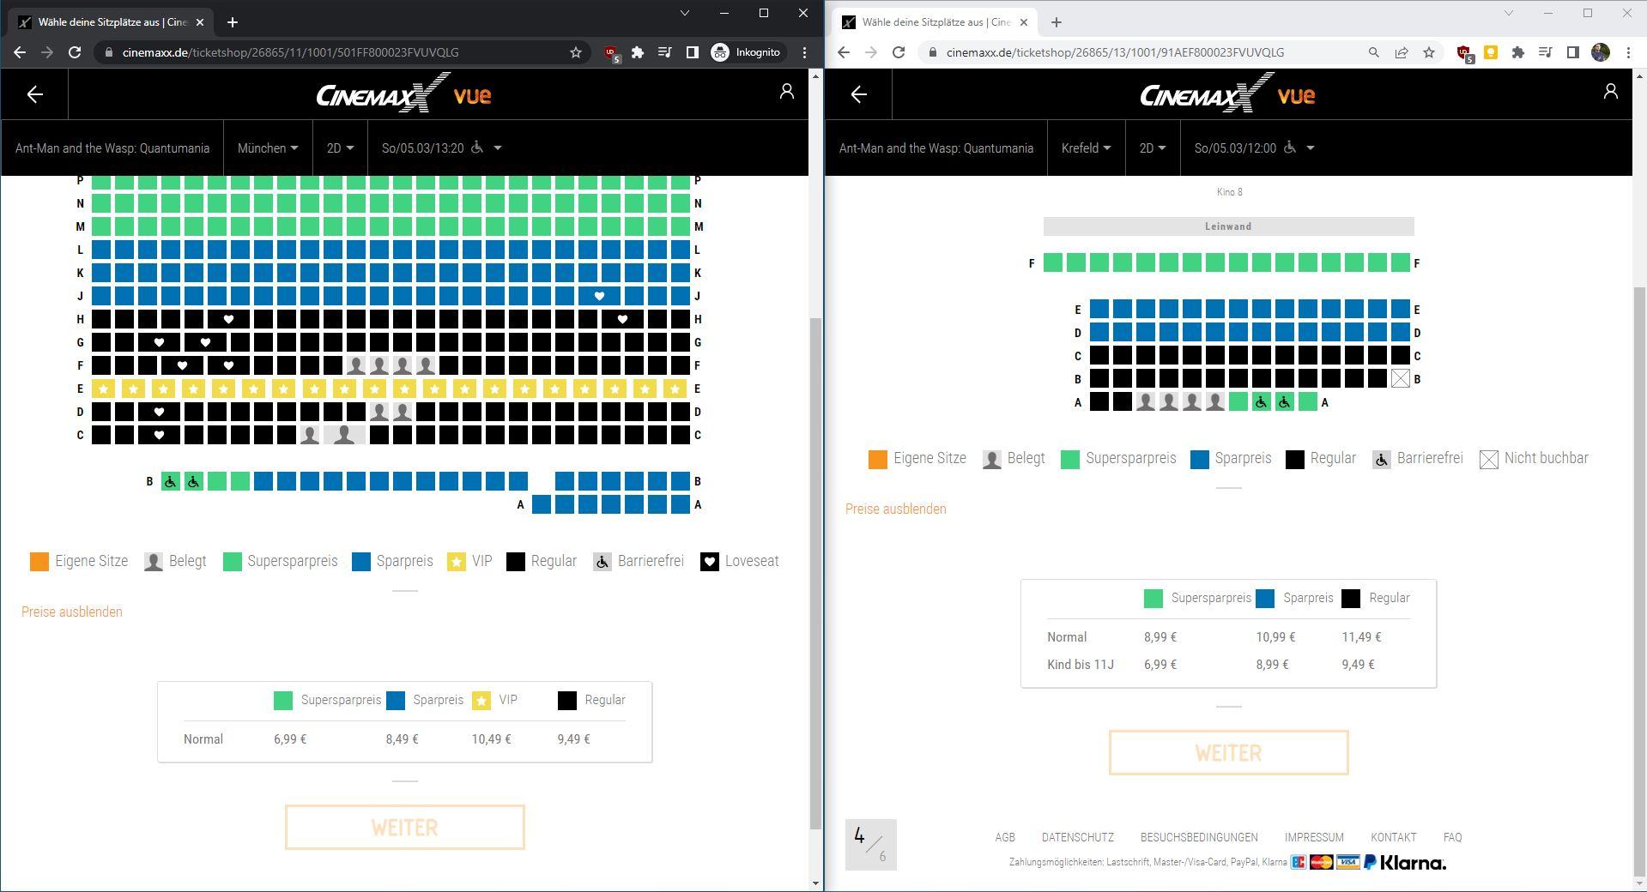Click Preise ausblenden in München window
1647x892 pixels.
pyautogui.click(x=72, y=612)
